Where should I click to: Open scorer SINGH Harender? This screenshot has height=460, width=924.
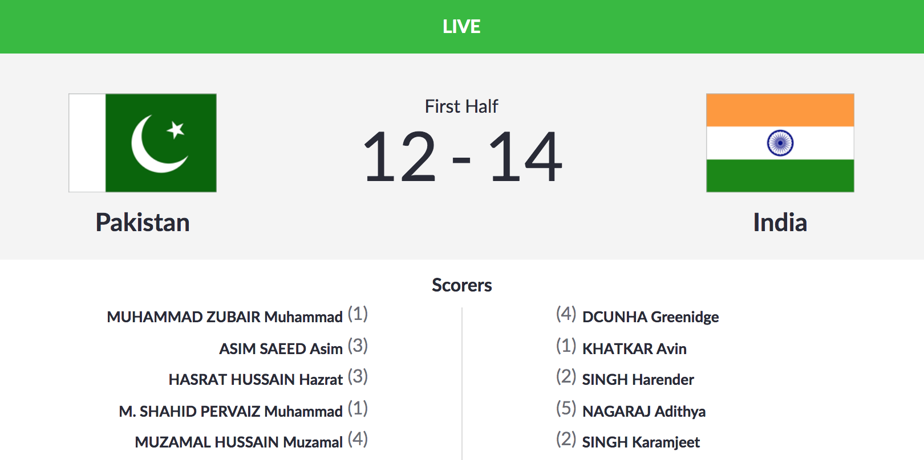(x=638, y=380)
